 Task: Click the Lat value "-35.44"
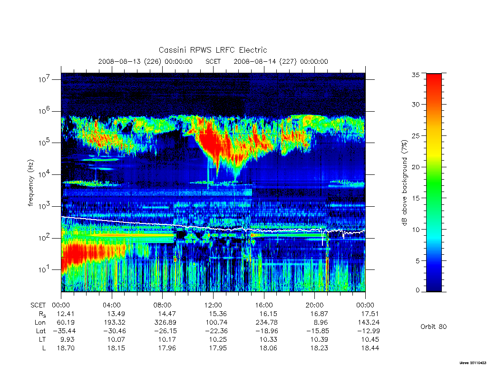click(64, 331)
